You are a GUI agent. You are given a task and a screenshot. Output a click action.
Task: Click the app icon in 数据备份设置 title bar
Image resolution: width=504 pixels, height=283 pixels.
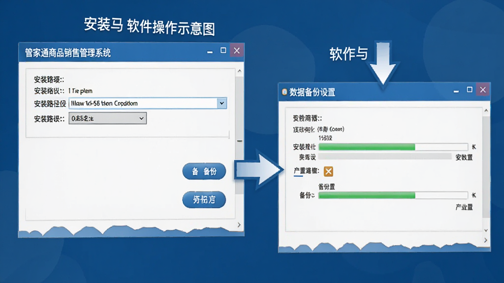284,92
